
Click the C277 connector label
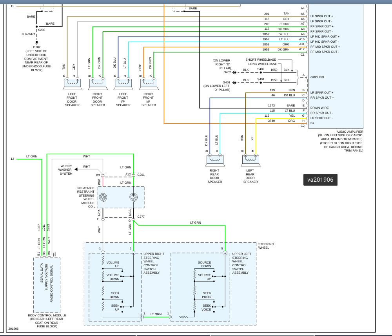pos(141,217)
